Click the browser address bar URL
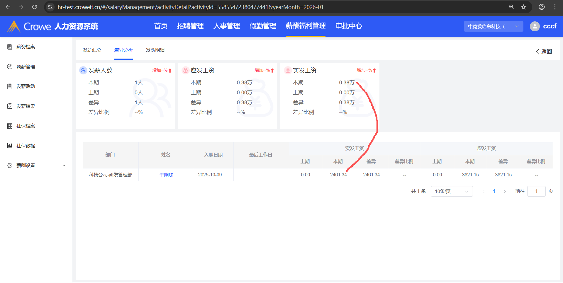563x283 pixels. [191, 7]
